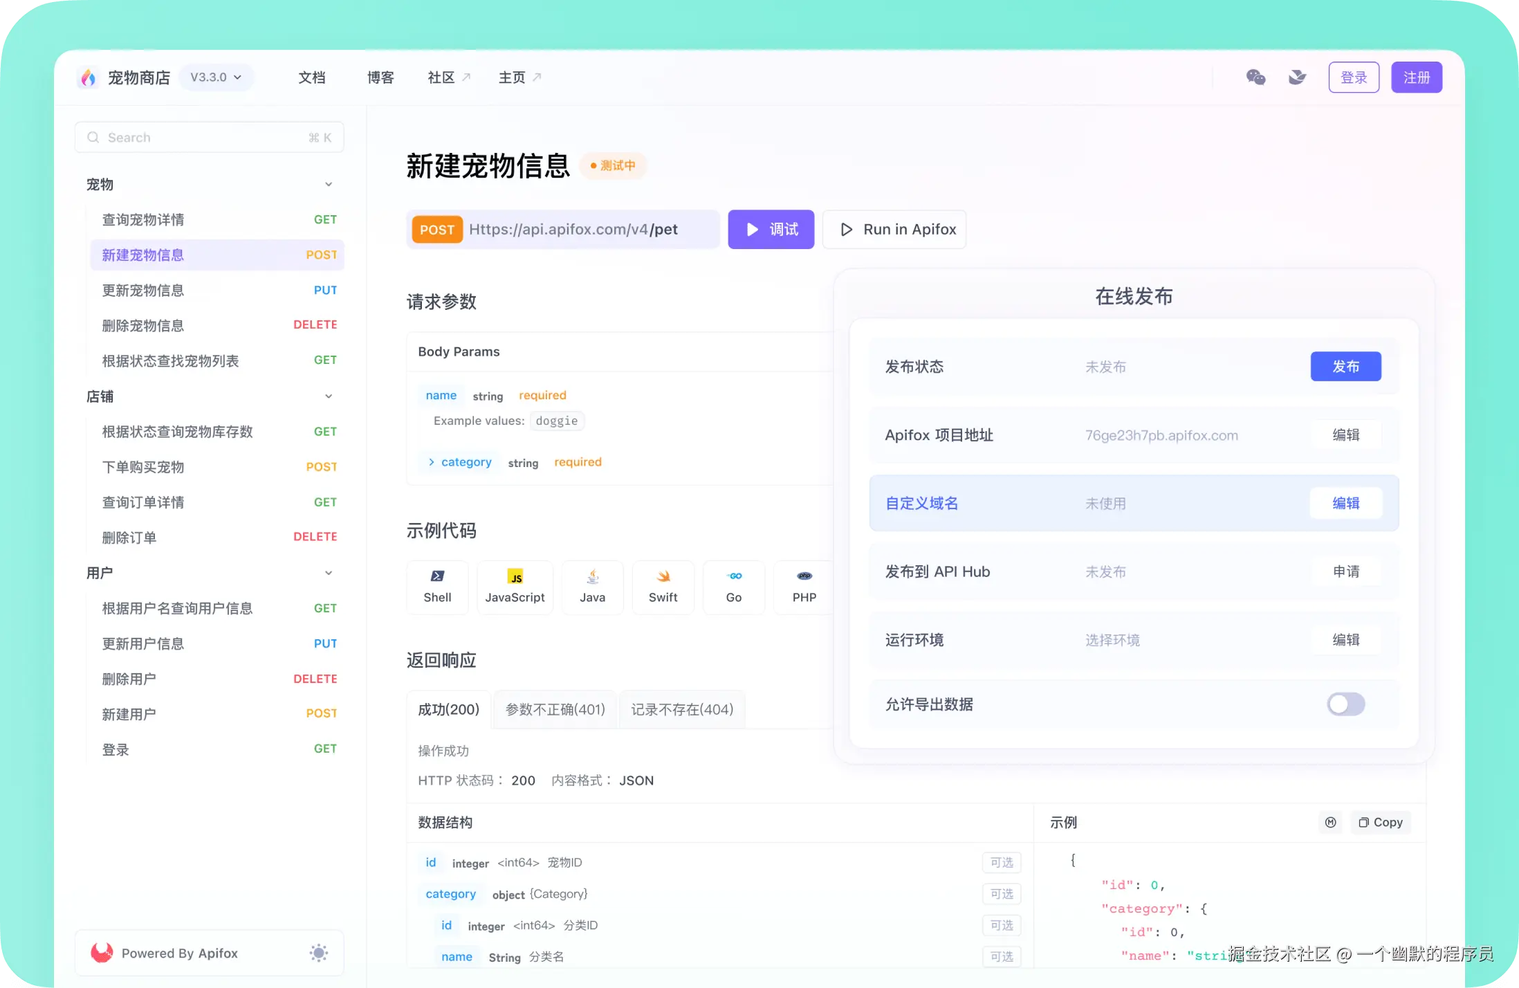Switch to the 参数不正确(401) response tab
The height and width of the screenshot is (988, 1519).
554,708
